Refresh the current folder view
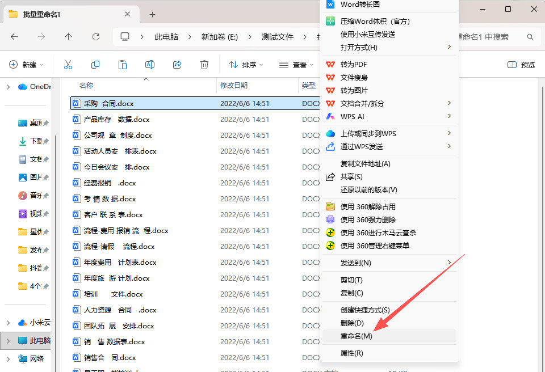 tap(96, 37)
